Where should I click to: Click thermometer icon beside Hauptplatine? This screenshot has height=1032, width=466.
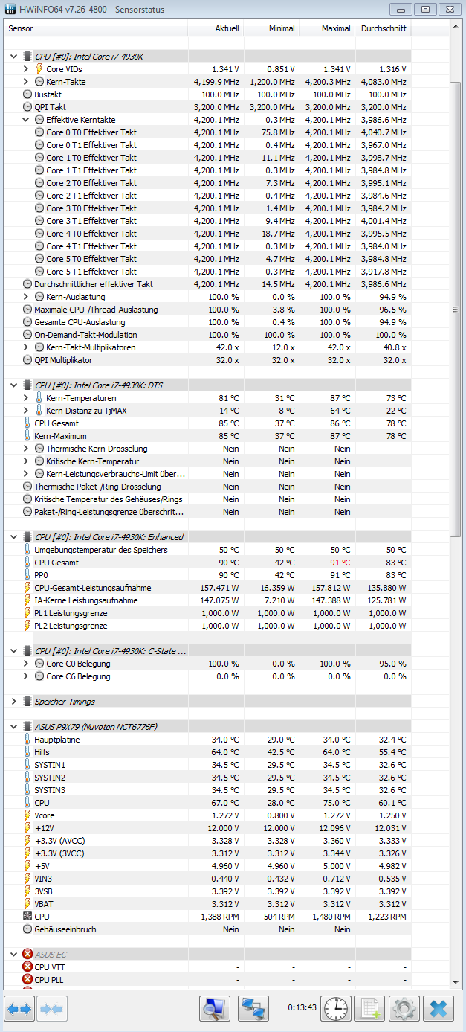pyautogui.click(x=27, y=740)
